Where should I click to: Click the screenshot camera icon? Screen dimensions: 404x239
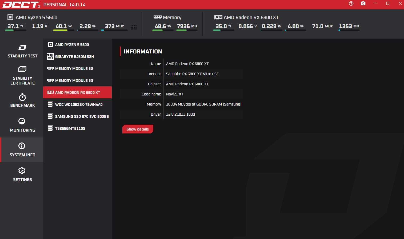tap(363, 3)
